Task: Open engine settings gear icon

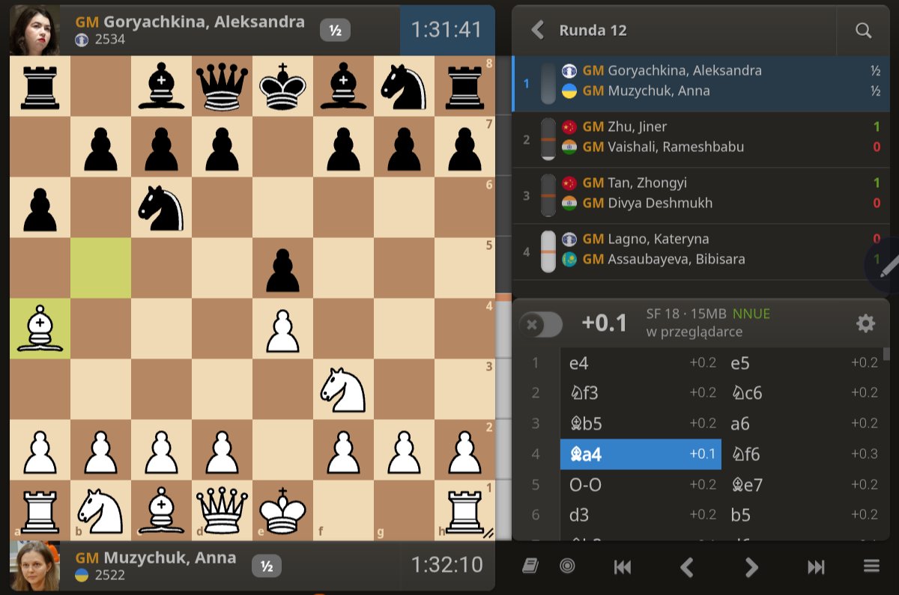Action: click(865, 323)
